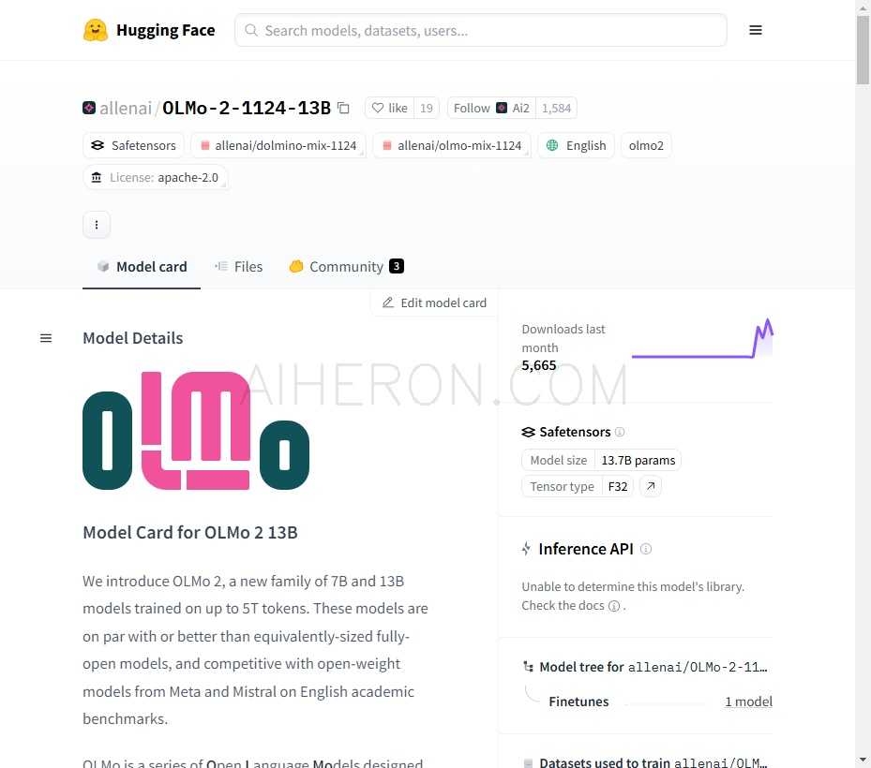The height and width of the screenshot is (768, 871).
Task: Expand the License apache-2.0 tag
Action: [156, 177]
